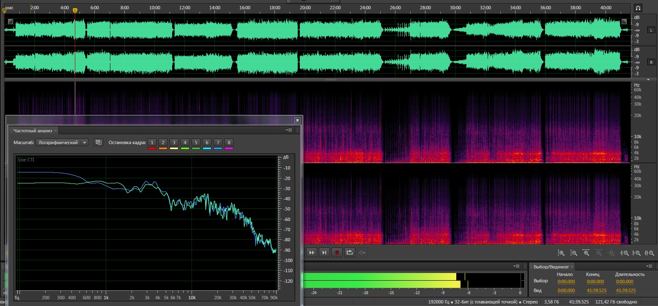658x306 pixels.
Task: Click the fade-out handle on the waveform
Action: (624, 22)
